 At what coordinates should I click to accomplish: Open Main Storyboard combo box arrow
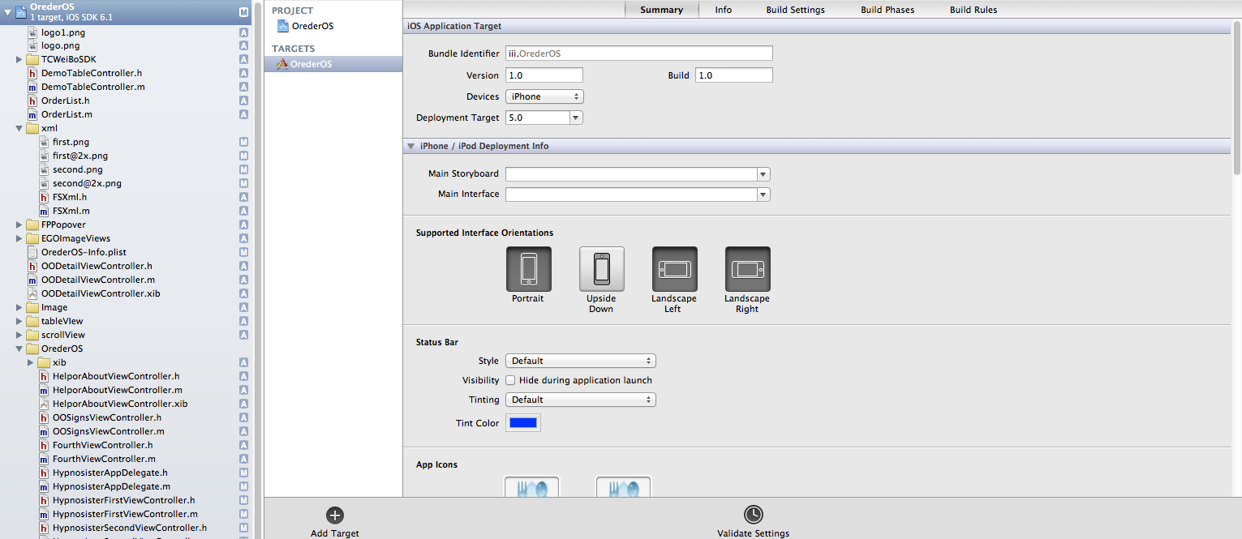(x=763, y=174)
